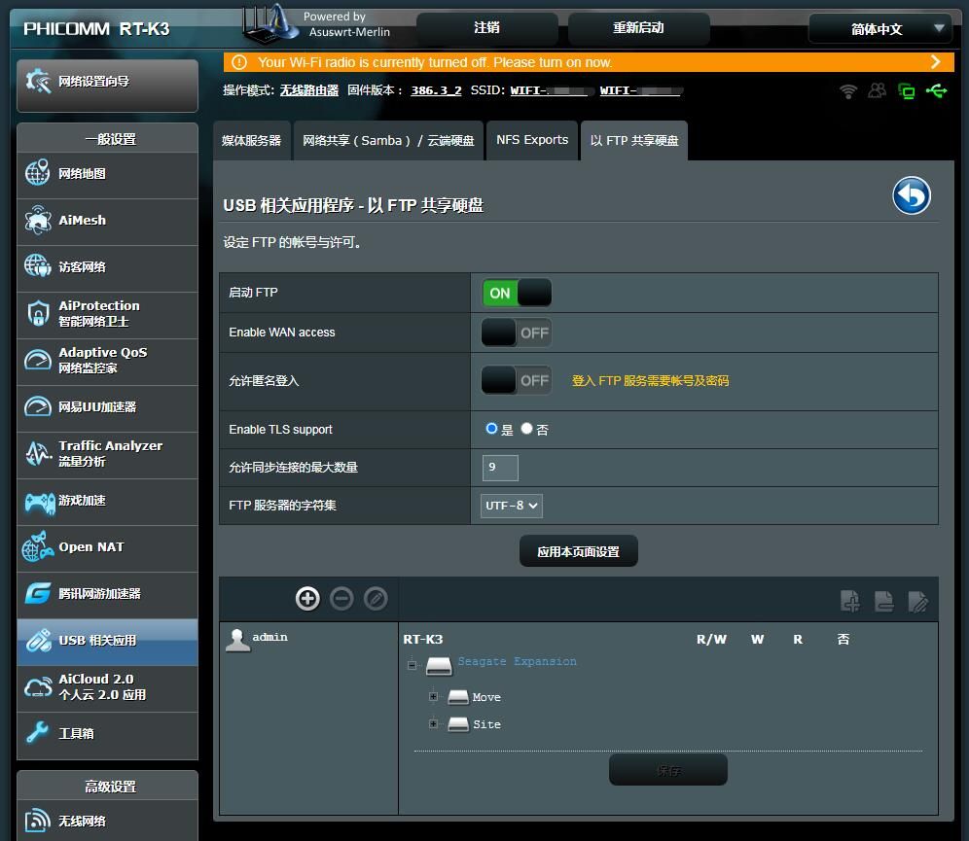Click the remove account minus icon
Image resolution: width=969 pixels, height=841 pixels.
coord(341,599)
